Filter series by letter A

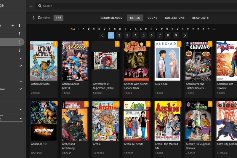pyautogui.click(x=84, y=29)
